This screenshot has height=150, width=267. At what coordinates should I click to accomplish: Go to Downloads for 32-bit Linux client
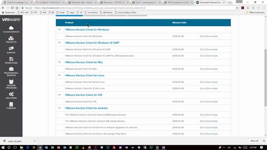(209, 88)
